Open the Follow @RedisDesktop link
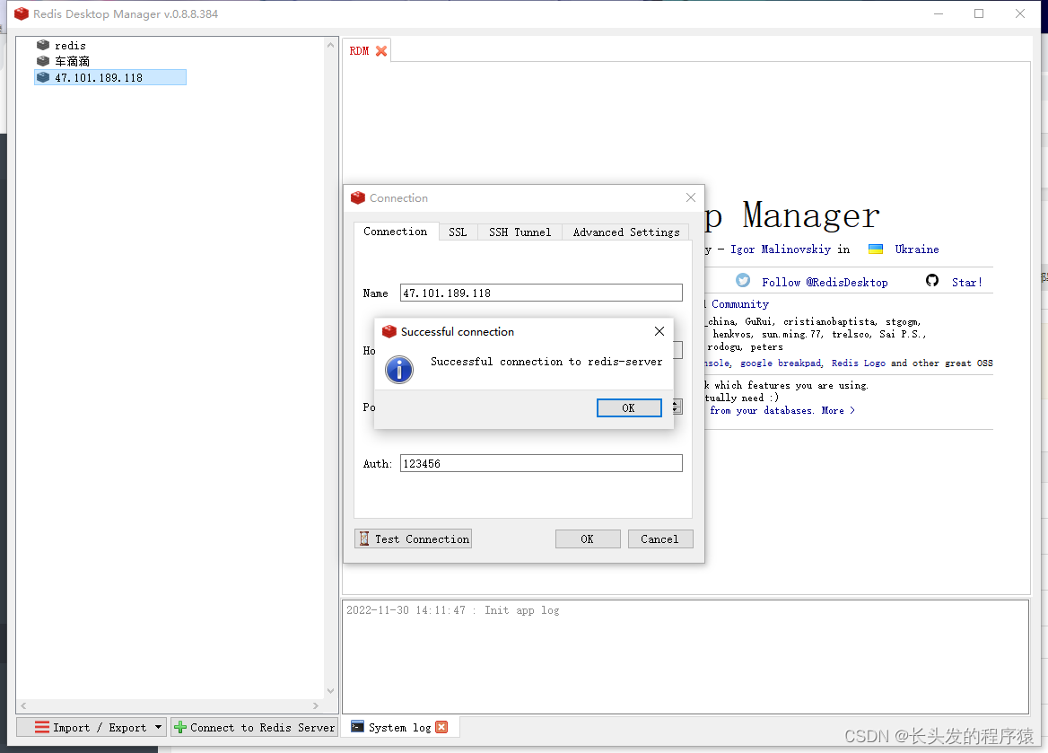 pyautogui.click(x=825, y=282)
